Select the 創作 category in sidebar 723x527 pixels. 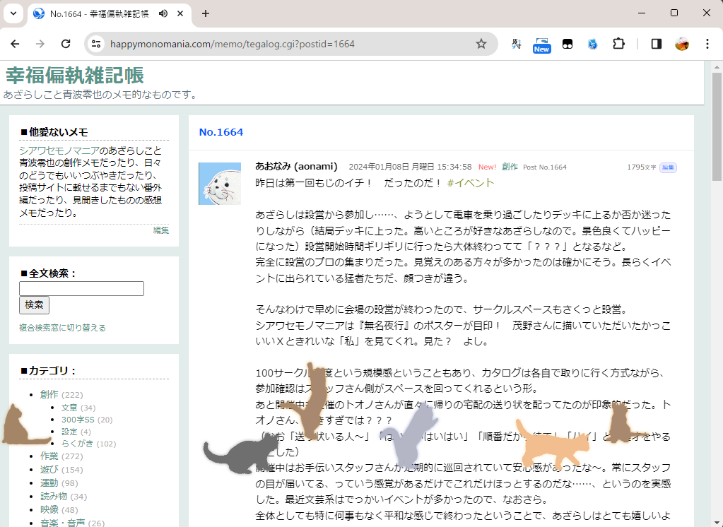49,394
